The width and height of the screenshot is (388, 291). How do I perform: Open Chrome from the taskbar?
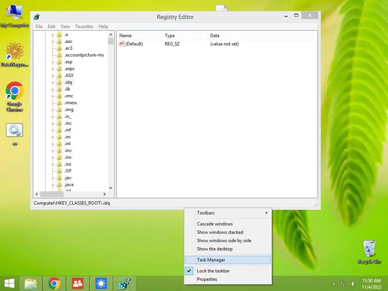54,283
